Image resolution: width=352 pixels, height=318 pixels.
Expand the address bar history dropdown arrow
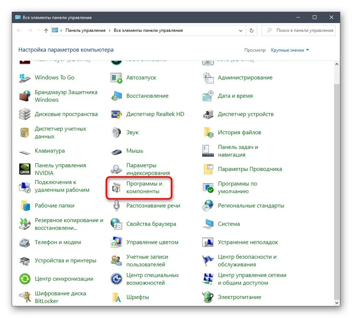point(241,30)
